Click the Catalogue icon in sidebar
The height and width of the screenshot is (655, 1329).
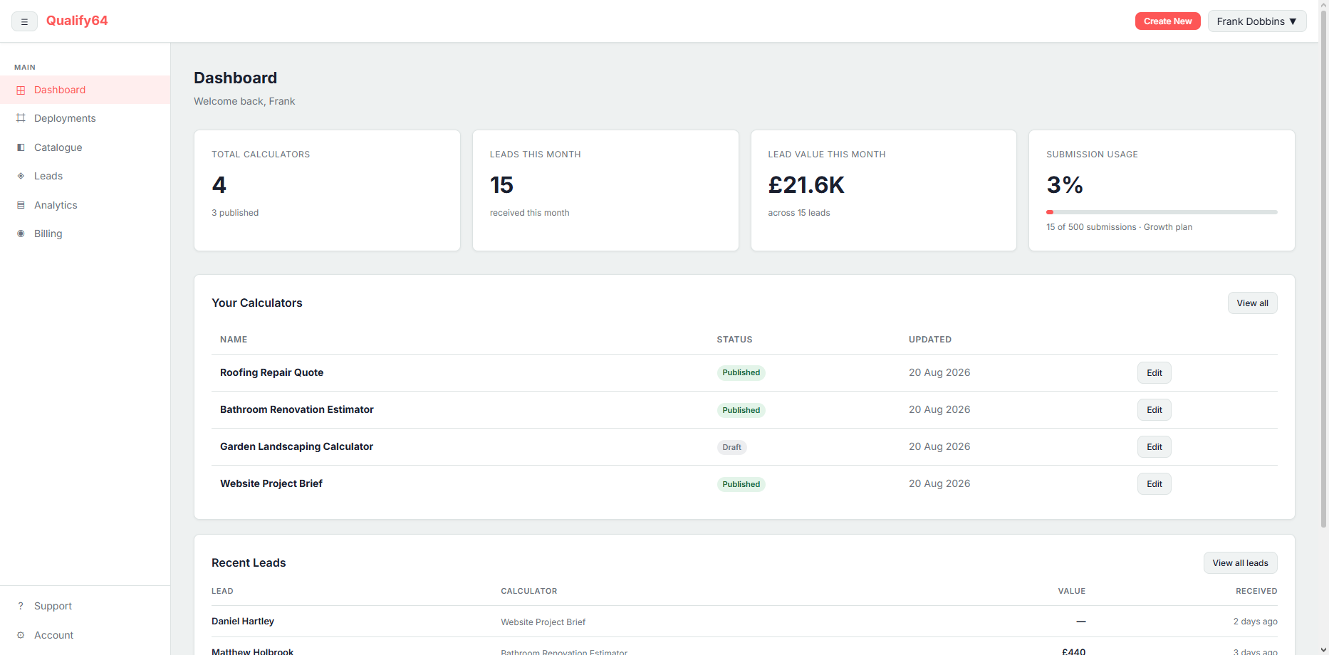coord(21,147)
